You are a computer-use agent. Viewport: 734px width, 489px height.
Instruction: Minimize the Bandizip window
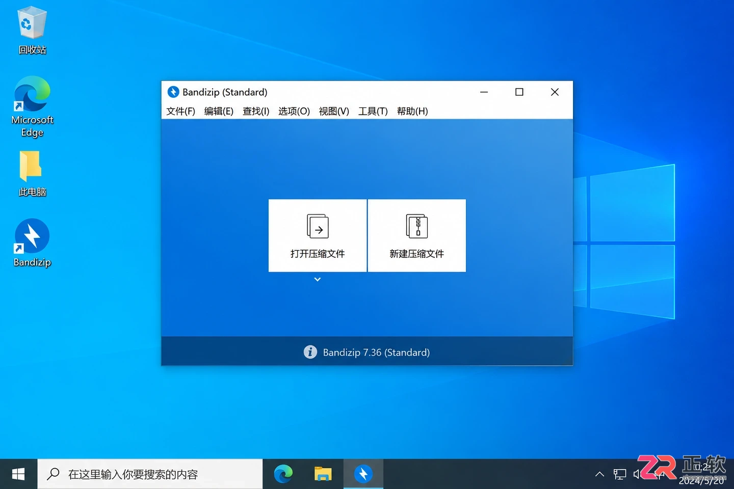tap(484, 92)
